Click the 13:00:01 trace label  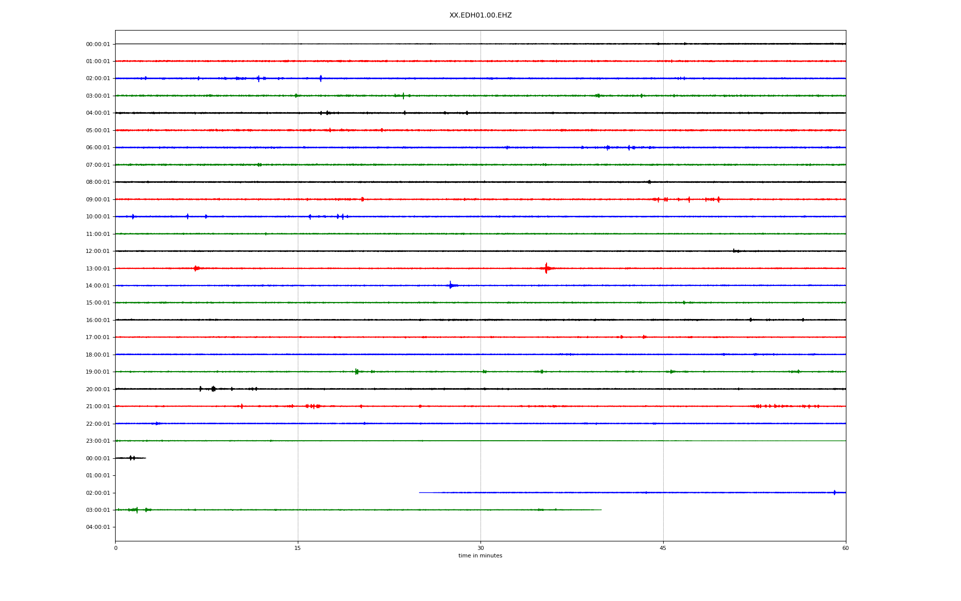point(98,269)
